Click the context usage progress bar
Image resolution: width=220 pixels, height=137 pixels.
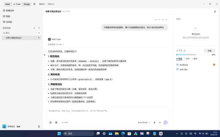coord(193,55)
